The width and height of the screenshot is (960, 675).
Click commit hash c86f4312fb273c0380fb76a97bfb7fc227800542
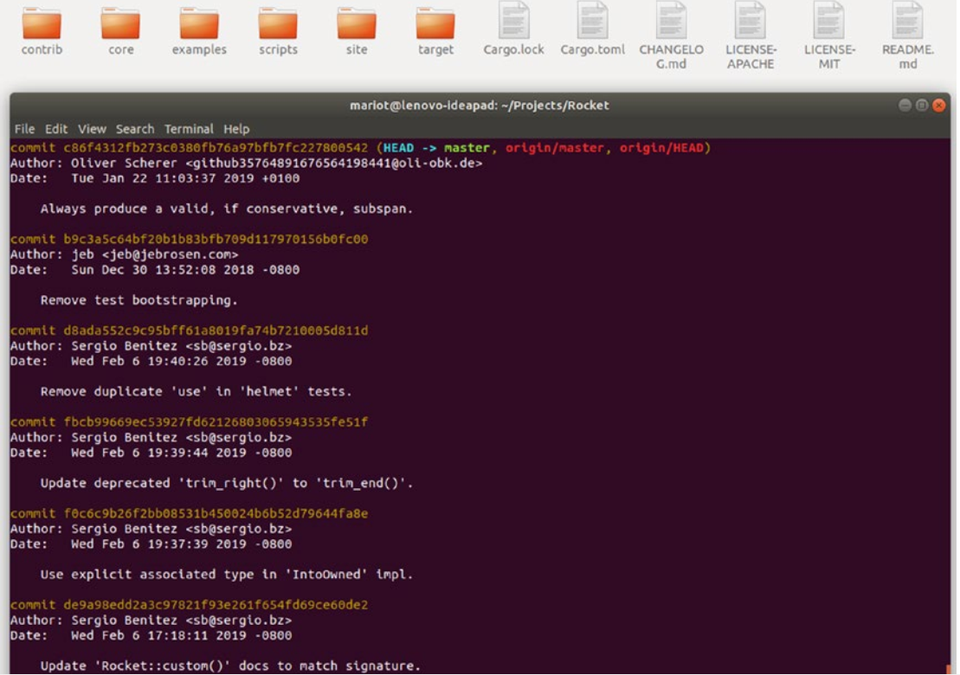click(216, 148)
